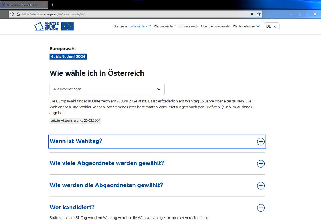Open Erinnere mich page
The height and width of the screenshot is (222, 321).
tap(188, 26)
